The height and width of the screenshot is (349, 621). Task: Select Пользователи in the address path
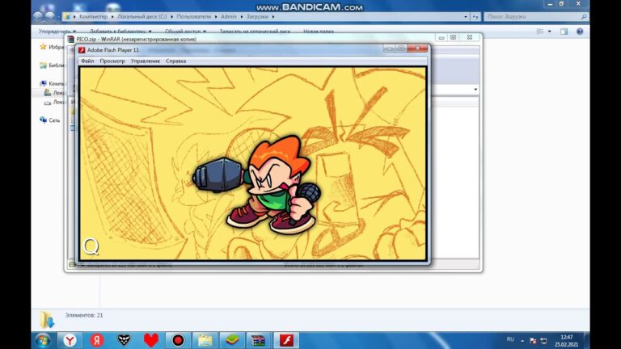(194, 17)
